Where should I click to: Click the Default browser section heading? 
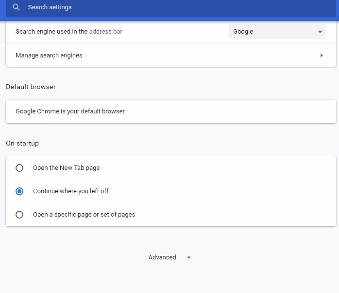(x=31, y=87)
